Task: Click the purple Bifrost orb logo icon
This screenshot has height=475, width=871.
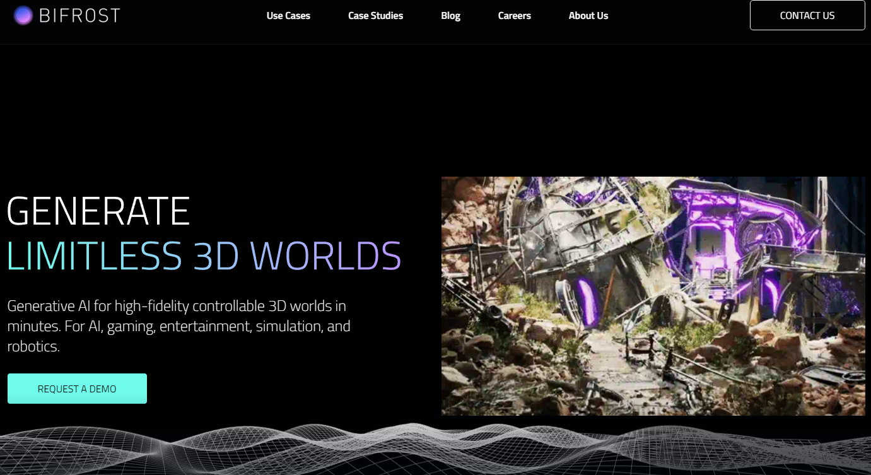Action: (x=23, y=15)
